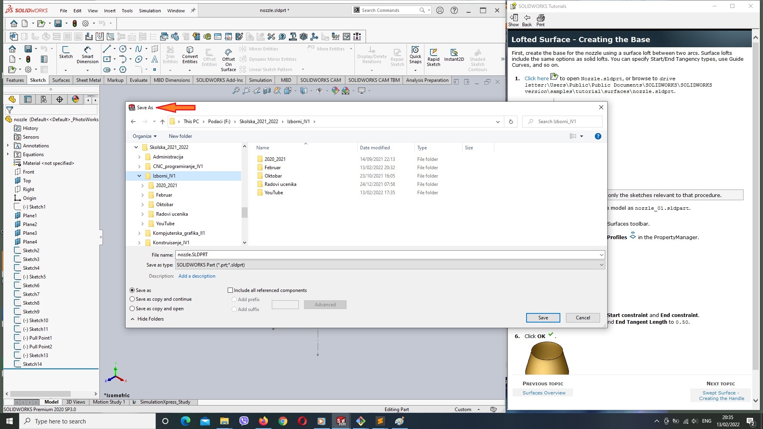Screen dimensions: 763x429
Task: Click Print icon in Tutorials window
Action: point(540,20)
